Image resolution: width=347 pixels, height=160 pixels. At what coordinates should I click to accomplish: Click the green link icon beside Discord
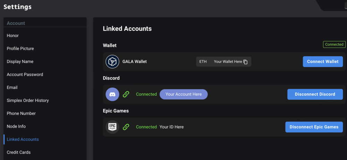coord(126,94)
